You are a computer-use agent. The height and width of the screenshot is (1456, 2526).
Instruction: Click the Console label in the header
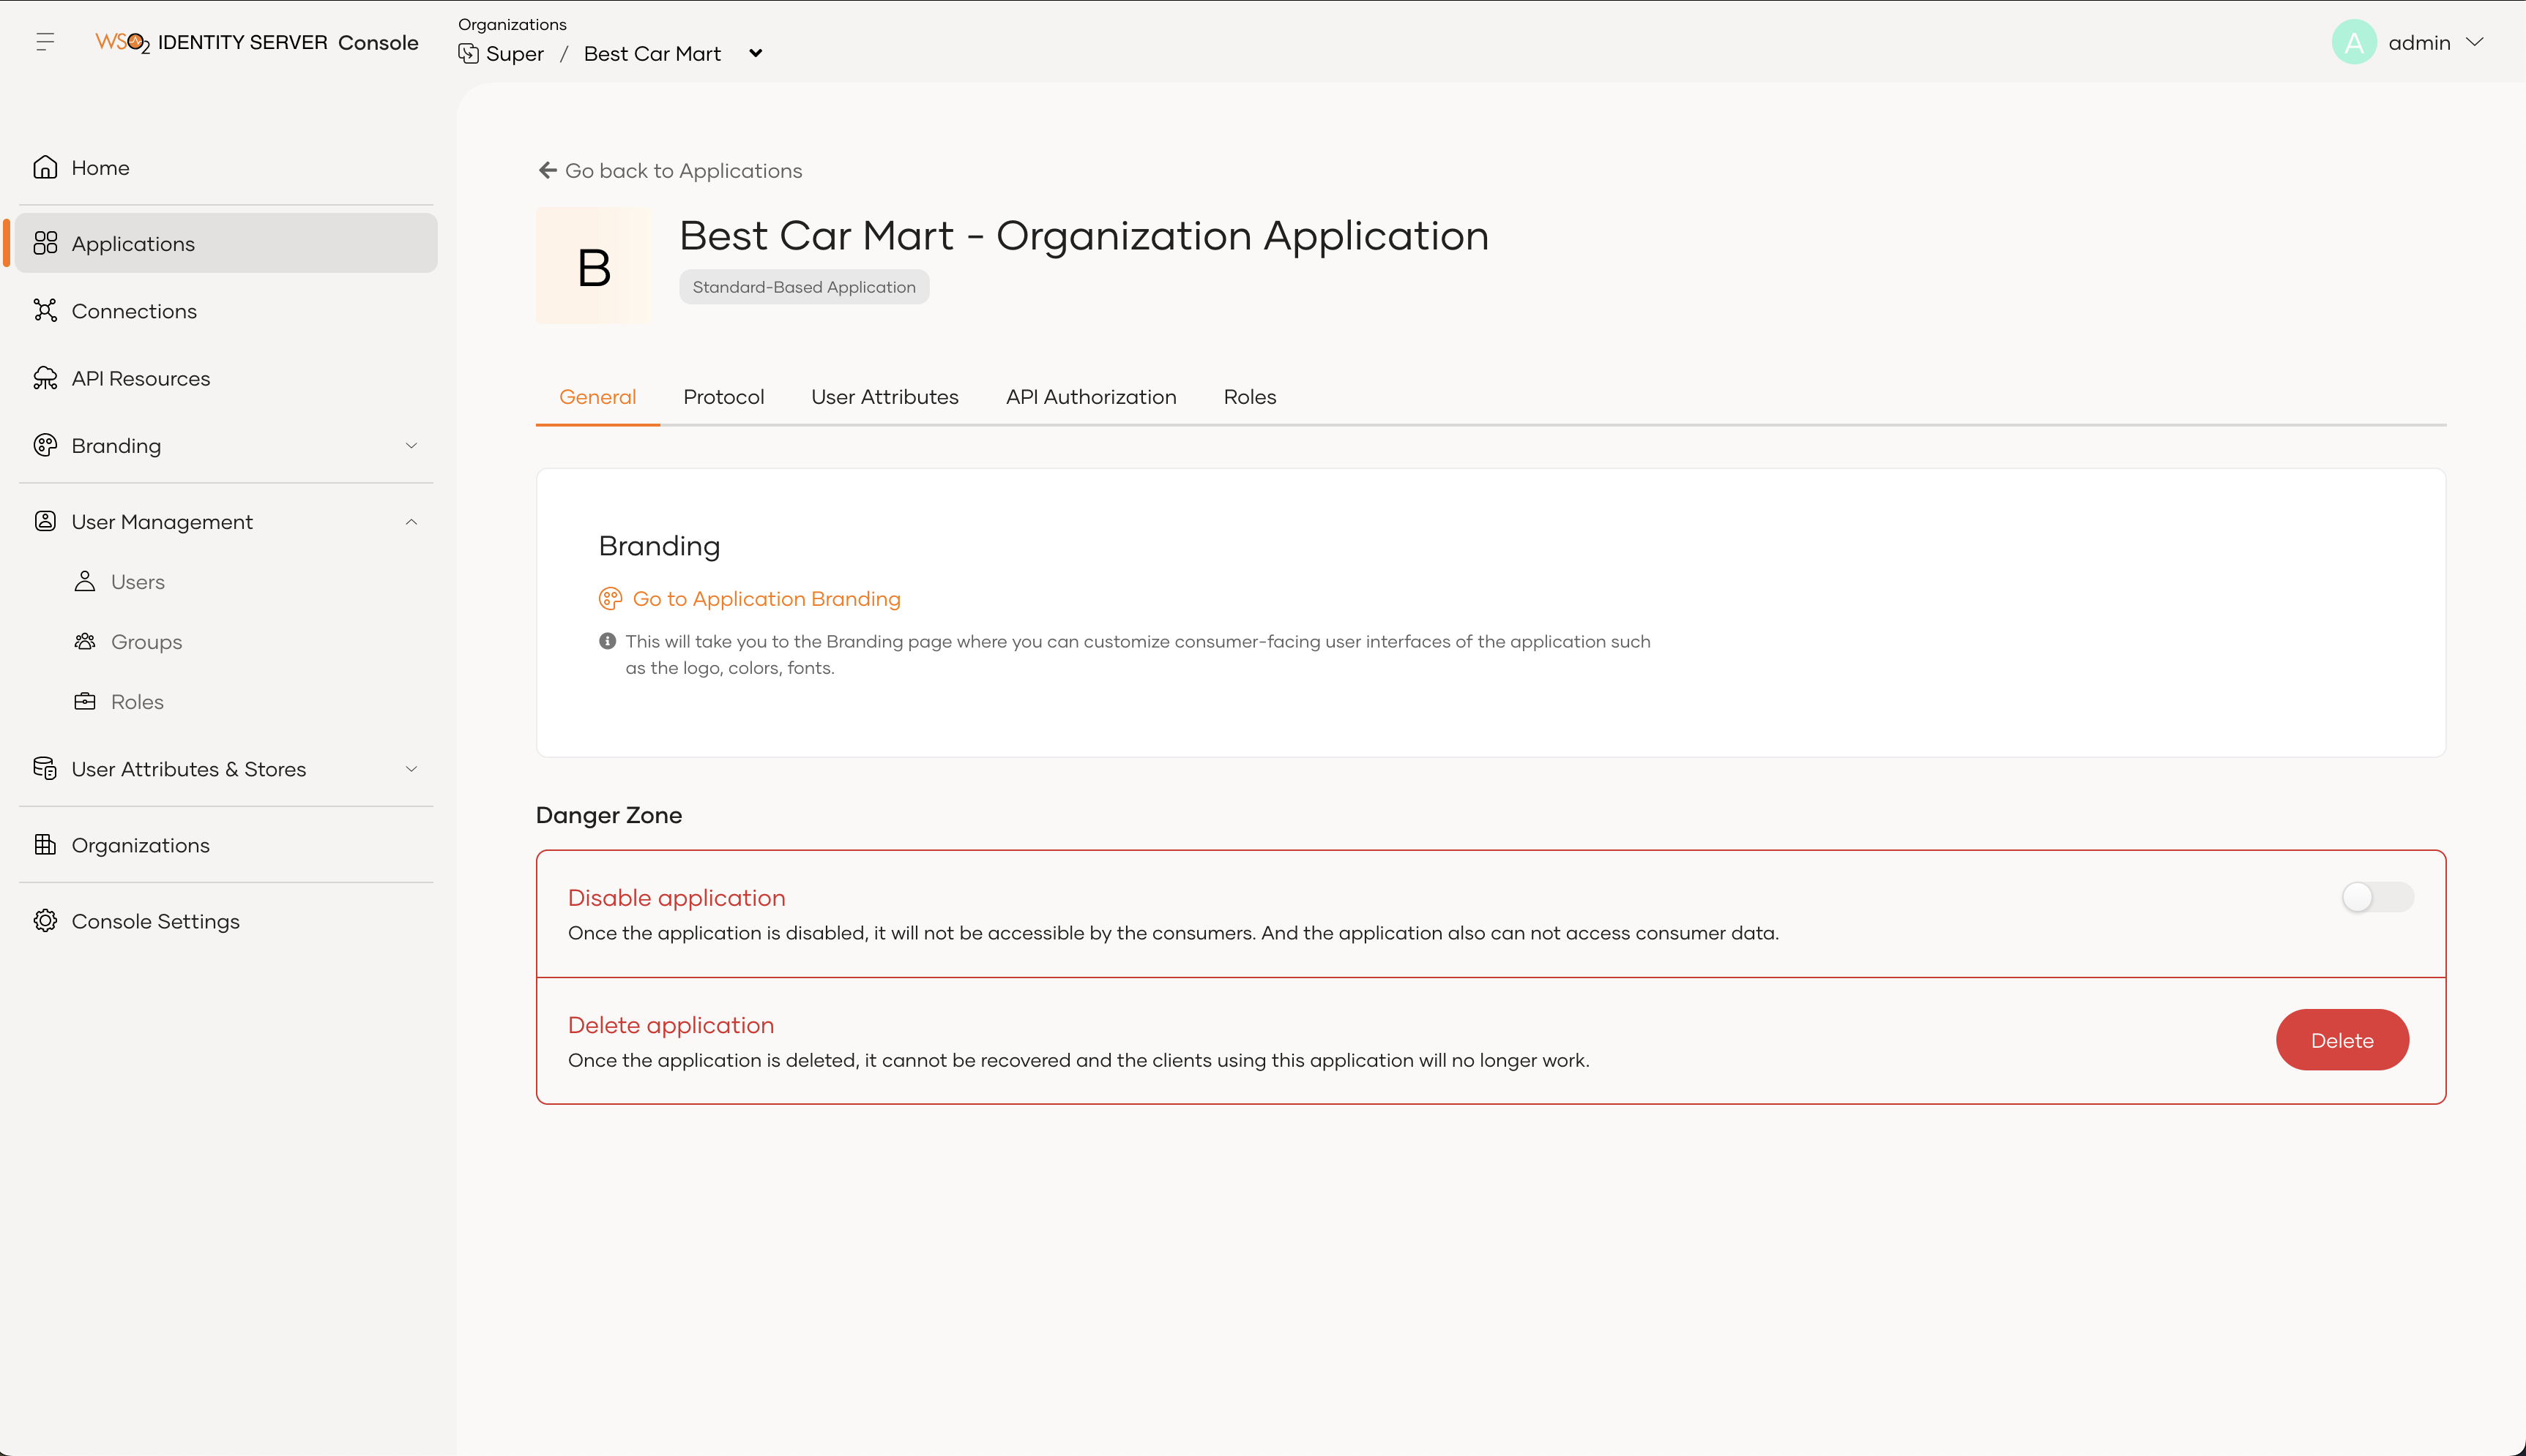click(x=377, y=42)
